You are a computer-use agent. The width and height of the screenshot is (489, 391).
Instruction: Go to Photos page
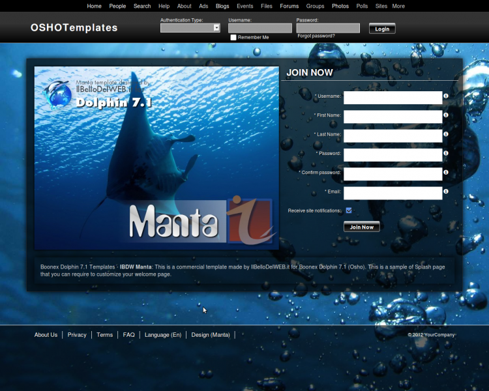click(x=340, y=6)
